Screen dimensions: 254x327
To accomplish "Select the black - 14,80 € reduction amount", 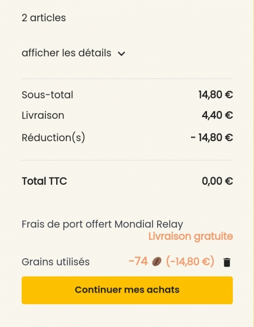I will [x=212, y=138].
